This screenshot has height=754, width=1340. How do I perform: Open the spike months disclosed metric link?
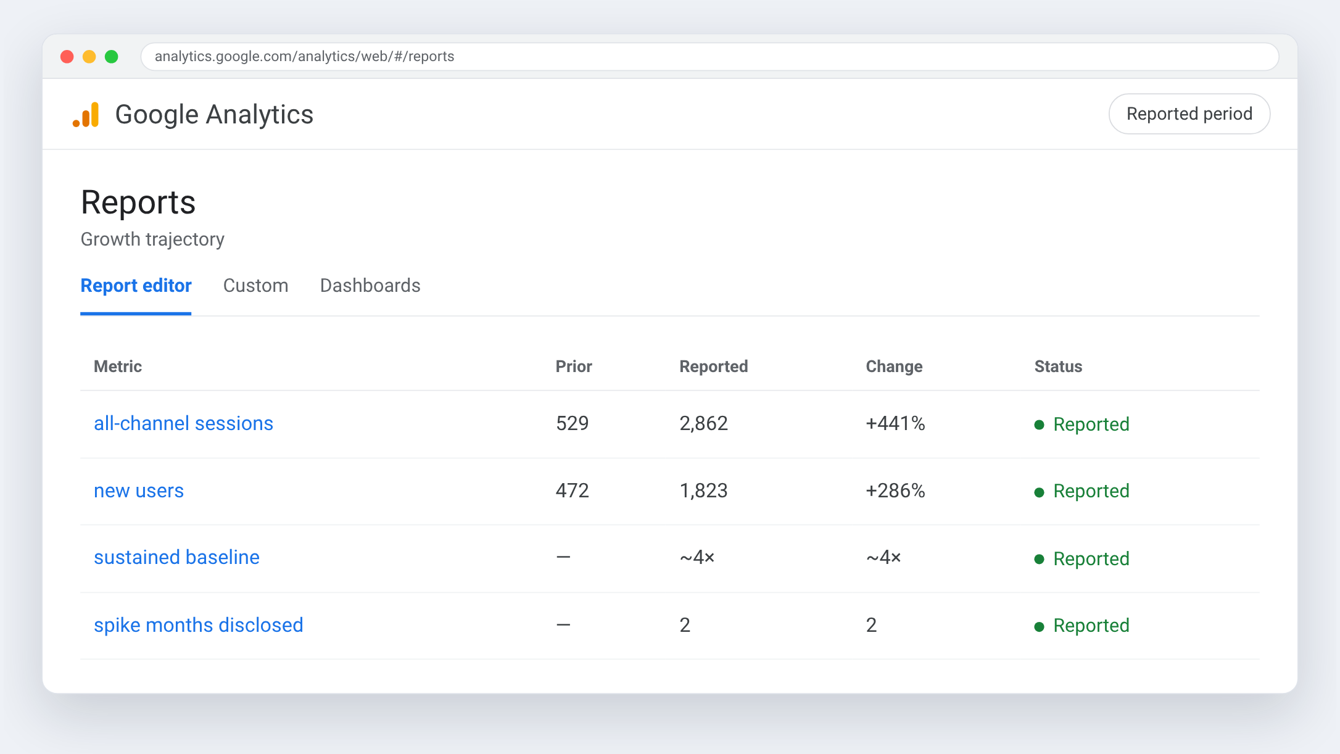(x=199, y=625)
